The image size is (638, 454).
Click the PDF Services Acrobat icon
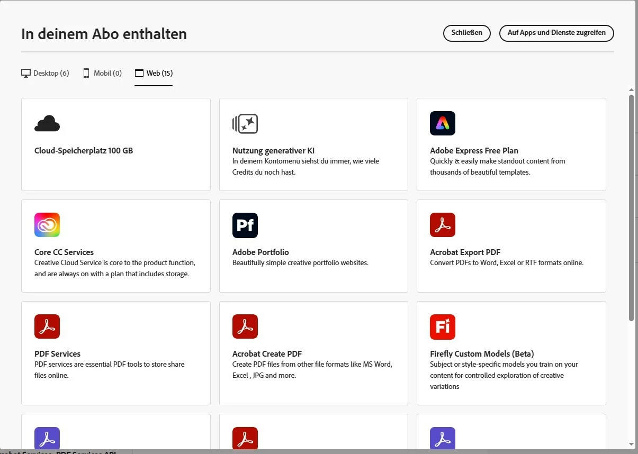(x=47, y=326)
